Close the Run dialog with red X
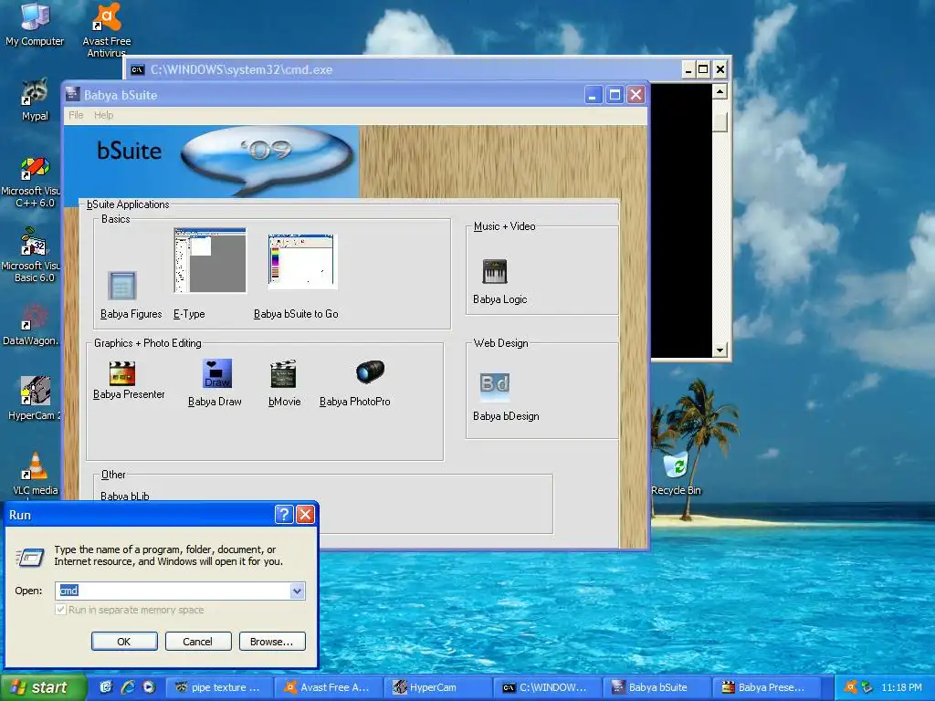This screenshot has width=935, height=701. click(x=305, y=515)
